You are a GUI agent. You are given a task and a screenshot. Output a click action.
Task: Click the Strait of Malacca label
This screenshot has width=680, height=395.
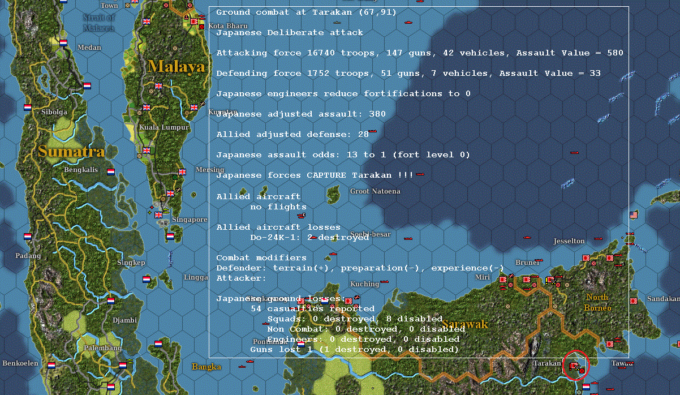coord(98,23)
